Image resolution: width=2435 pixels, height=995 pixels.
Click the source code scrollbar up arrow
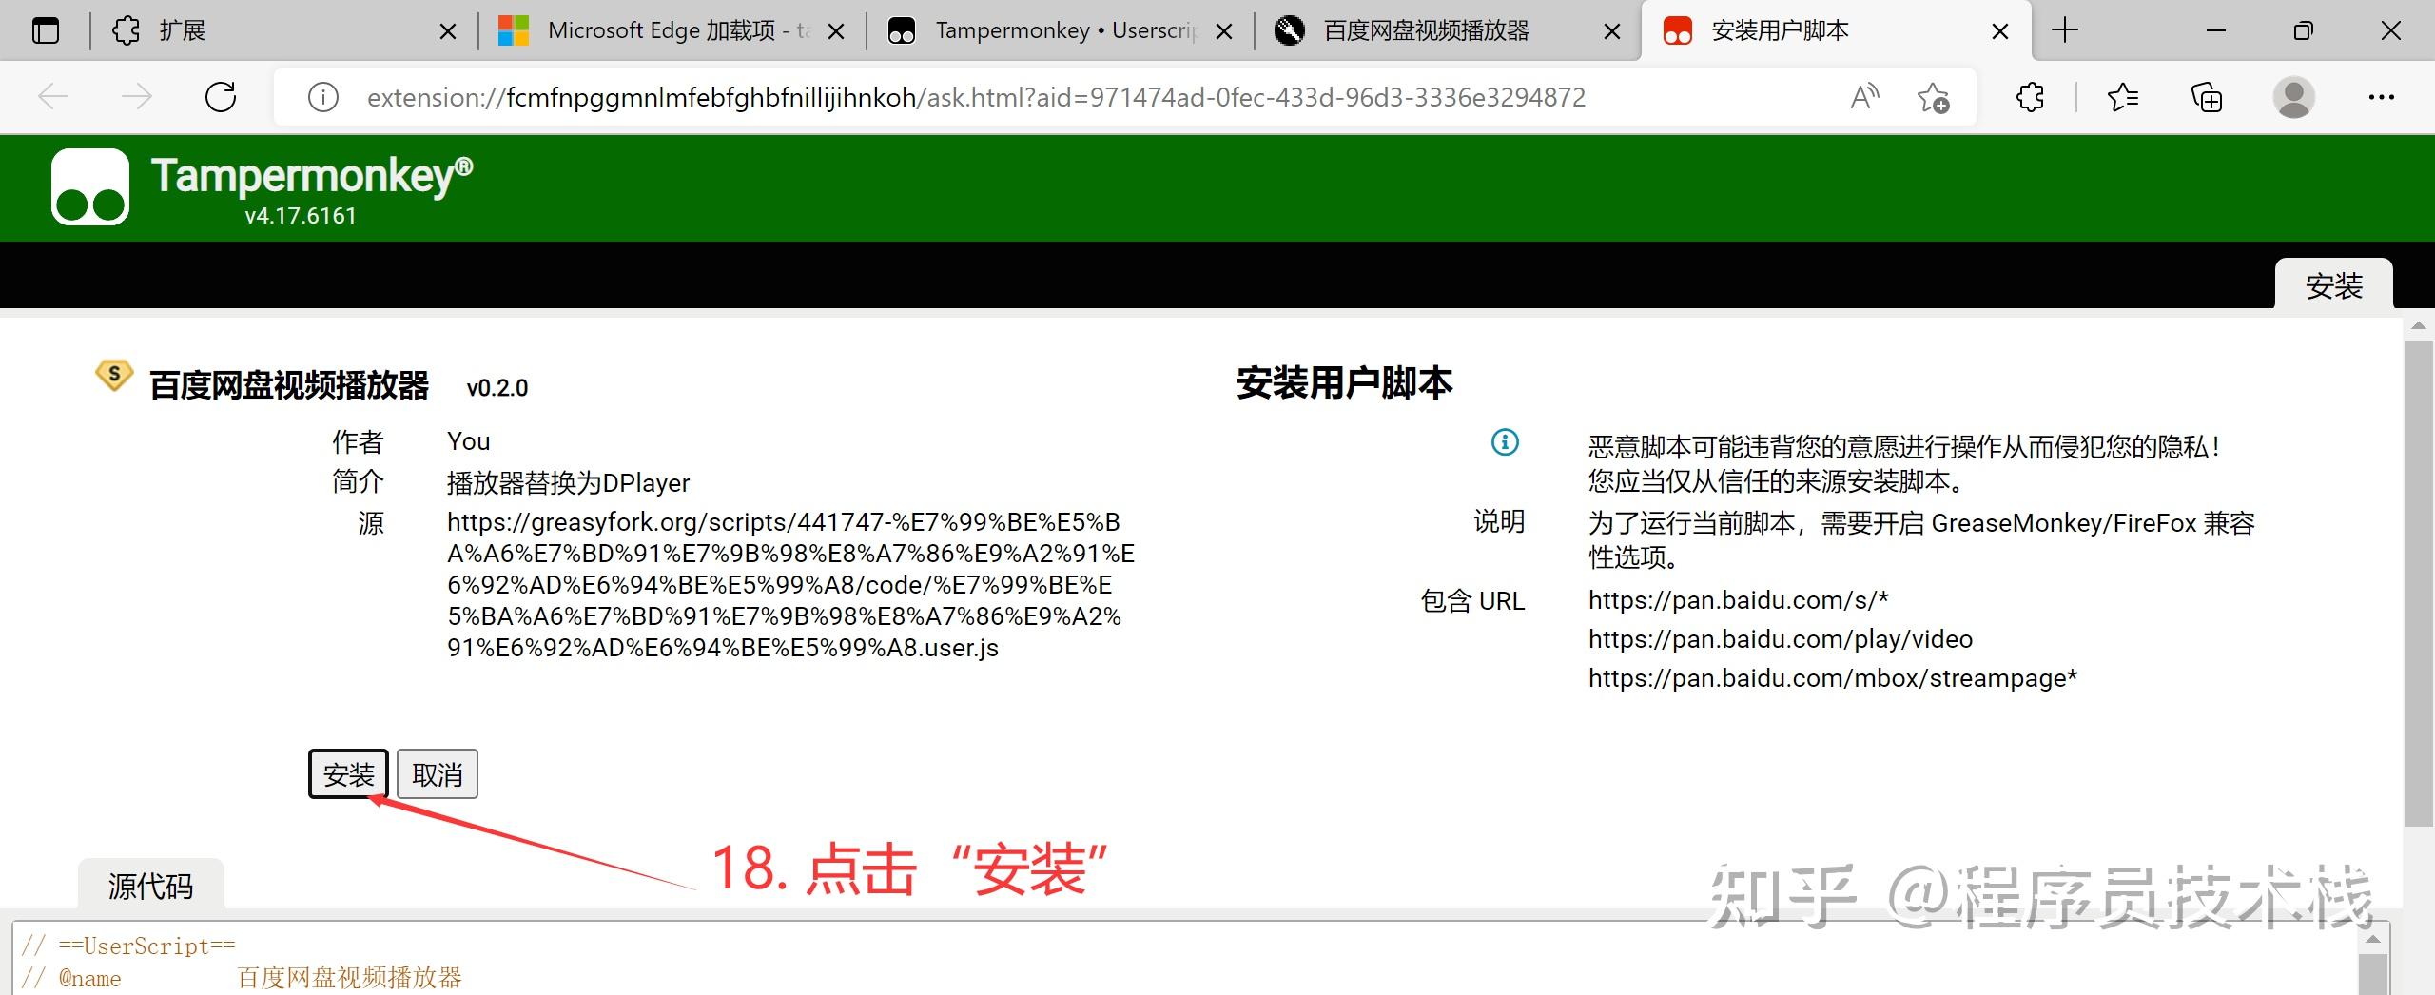[2373, 938]
